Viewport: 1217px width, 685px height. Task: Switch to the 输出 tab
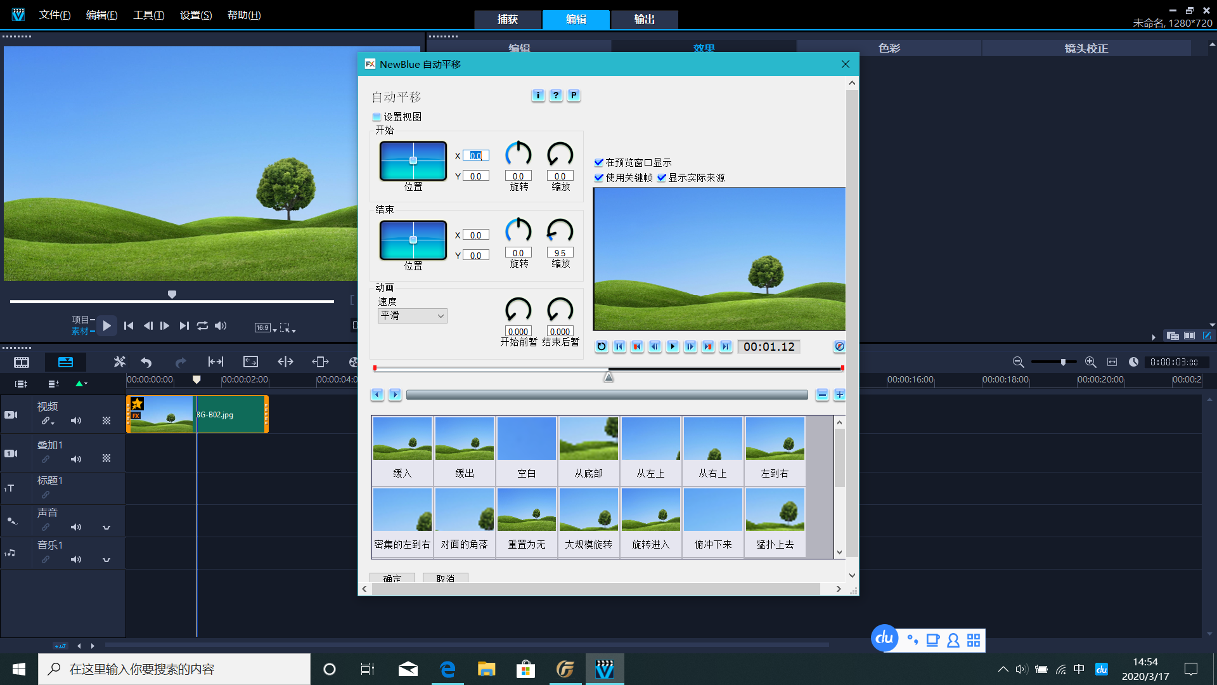point(644,20)
